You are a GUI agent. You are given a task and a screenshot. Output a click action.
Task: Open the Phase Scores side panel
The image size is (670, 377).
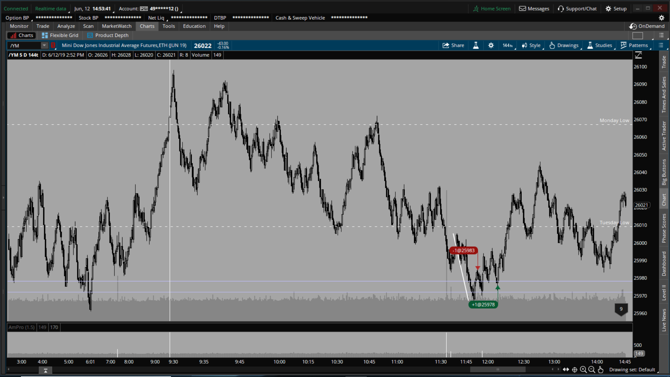coord(664,228)
